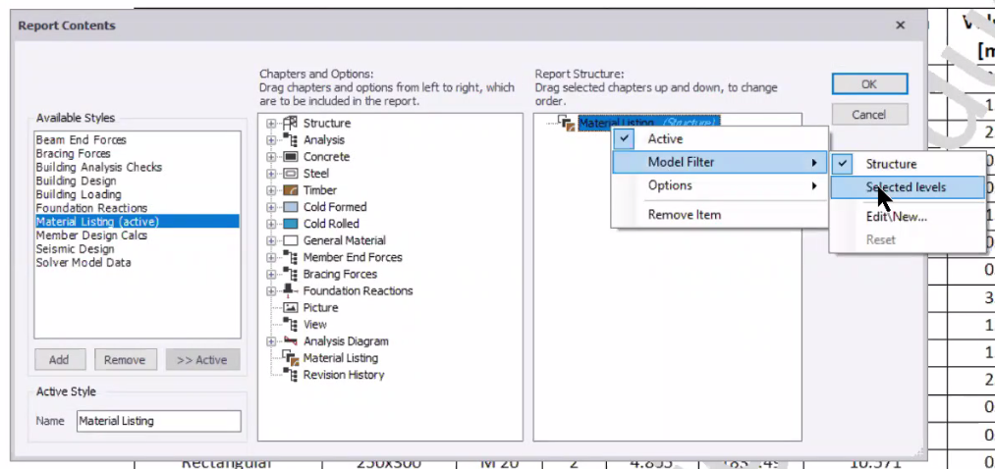Click the Remove style button
This screenshot has height=469, width=995.
pyautogui.click(x=125, y=360)
